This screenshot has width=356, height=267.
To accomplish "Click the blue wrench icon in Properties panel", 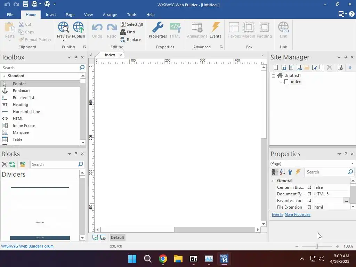I will pos(290,172).
